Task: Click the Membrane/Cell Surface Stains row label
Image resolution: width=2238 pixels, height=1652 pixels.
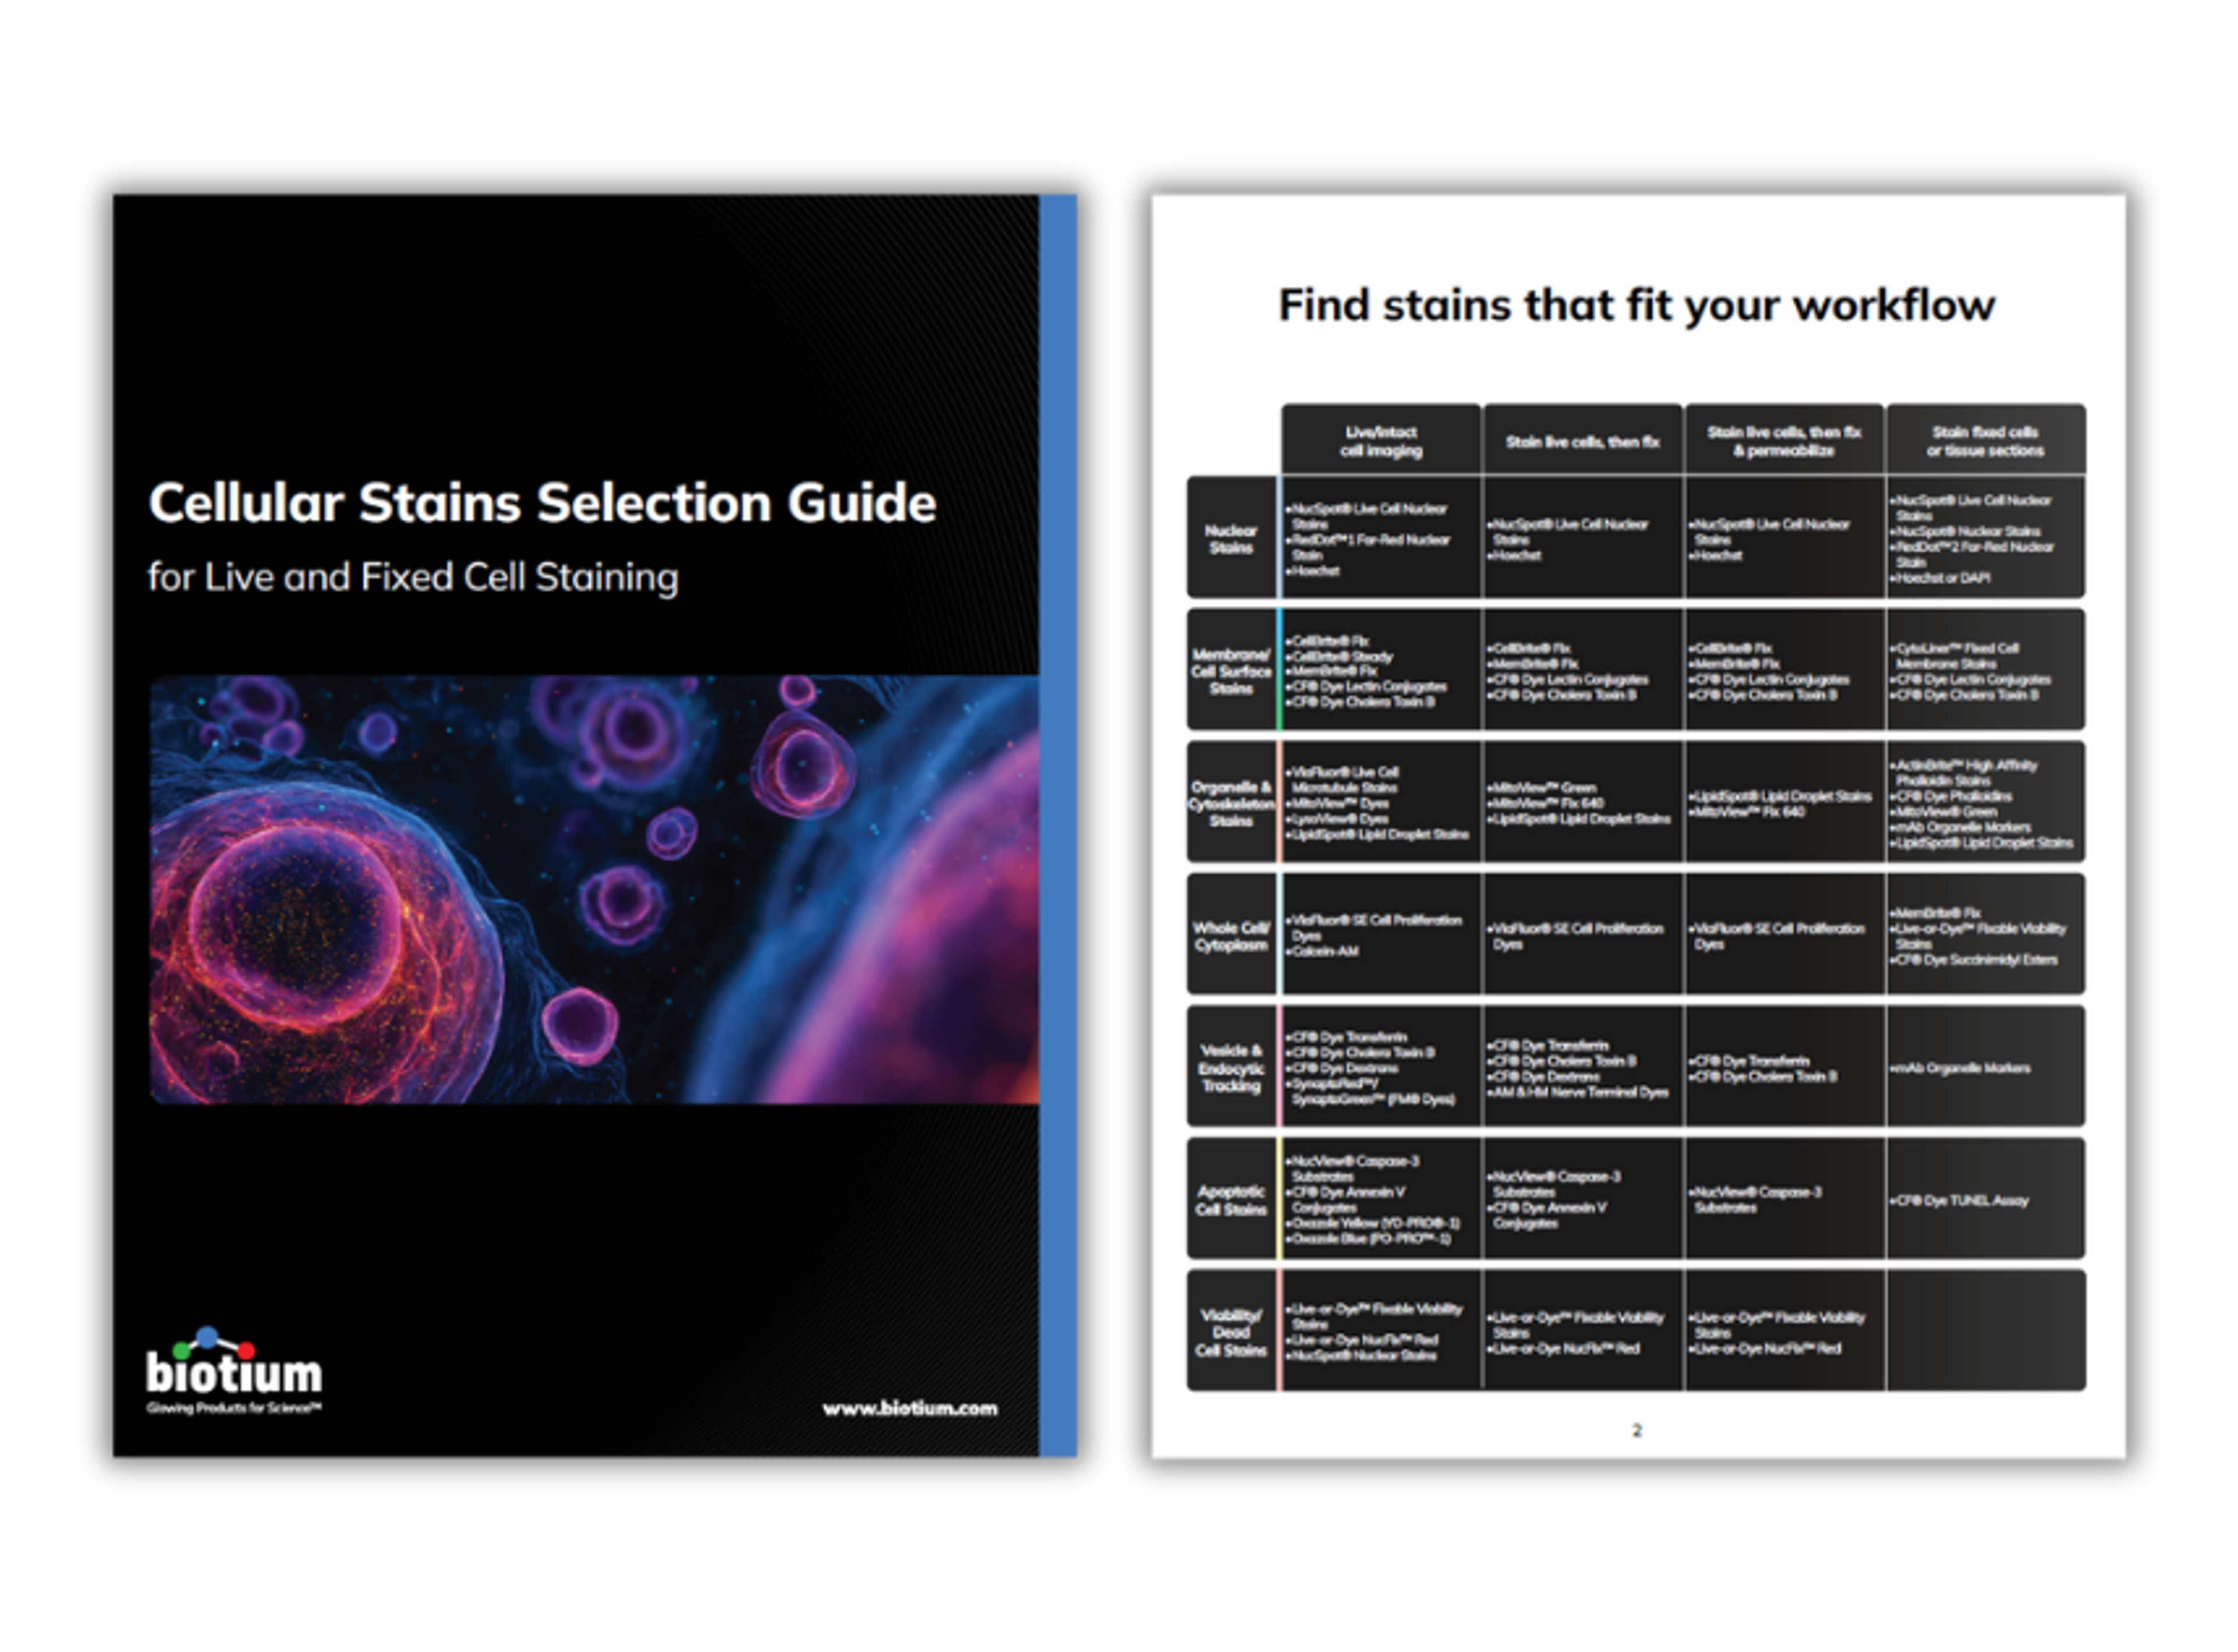Action: 1230,671
